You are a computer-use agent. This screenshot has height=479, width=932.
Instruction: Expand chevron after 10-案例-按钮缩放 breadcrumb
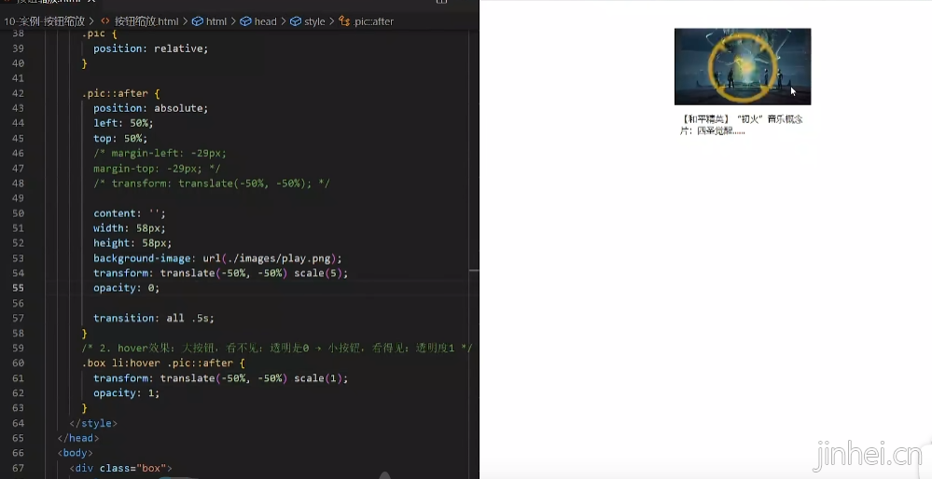(x=92, y=21)
